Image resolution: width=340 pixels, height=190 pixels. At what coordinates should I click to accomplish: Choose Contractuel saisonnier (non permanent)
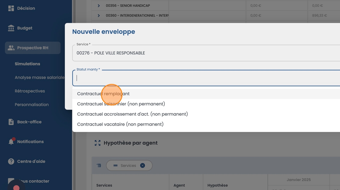coord(121,104)
